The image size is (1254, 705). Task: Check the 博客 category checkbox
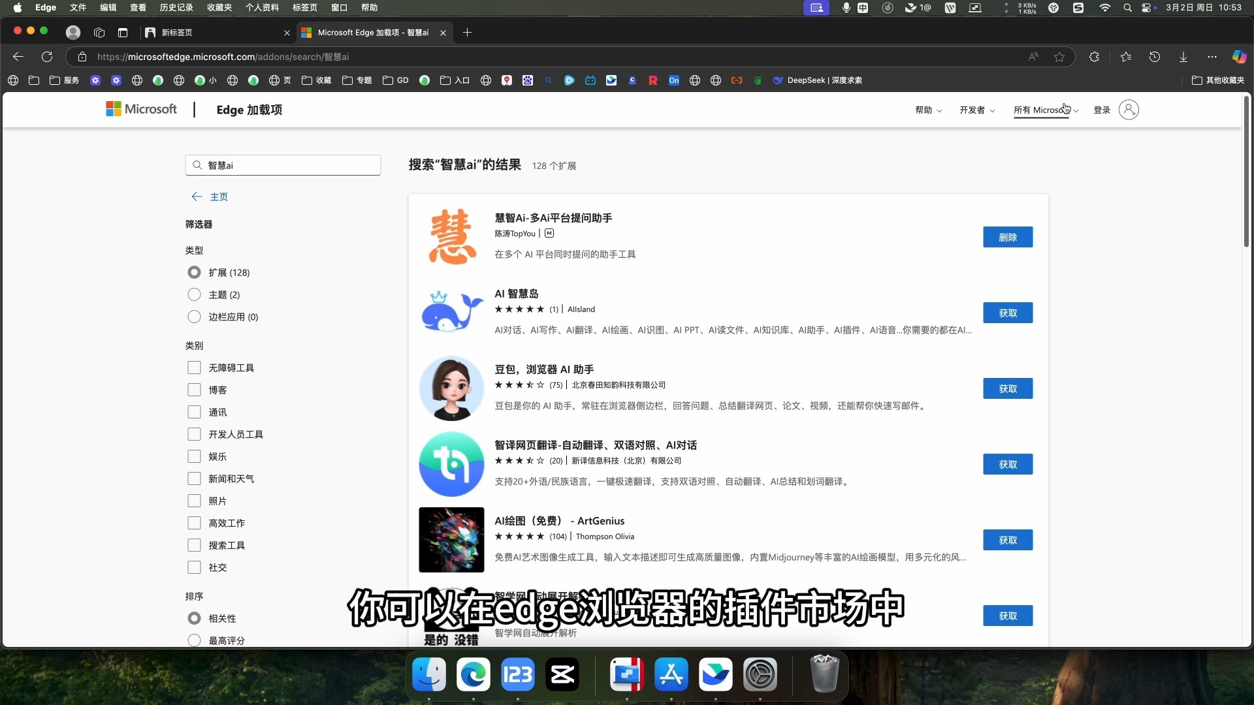click(194, 390)
